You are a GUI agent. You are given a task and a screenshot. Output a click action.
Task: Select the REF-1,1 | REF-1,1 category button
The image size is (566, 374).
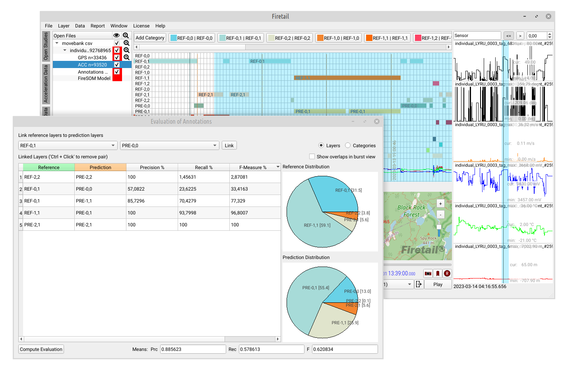click(387, 38)
